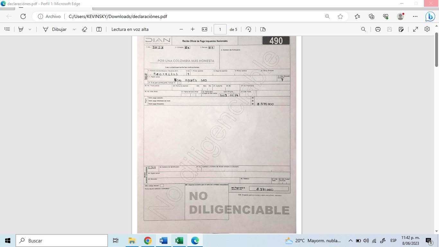Click "Recibo Oficial de Pago Impuestos Nacionales" heading

(x=205, y=41)
